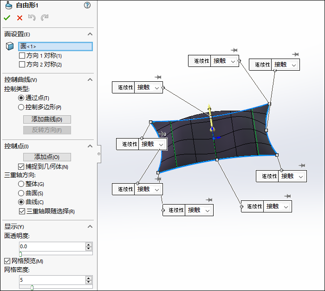This screenshot has height=291, width=325.
Task: Toggle 网格预览 checkbox
Action: pos(7,261)
